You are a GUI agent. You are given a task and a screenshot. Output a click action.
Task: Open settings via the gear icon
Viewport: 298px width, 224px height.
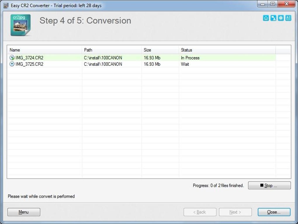click(281, 18)
